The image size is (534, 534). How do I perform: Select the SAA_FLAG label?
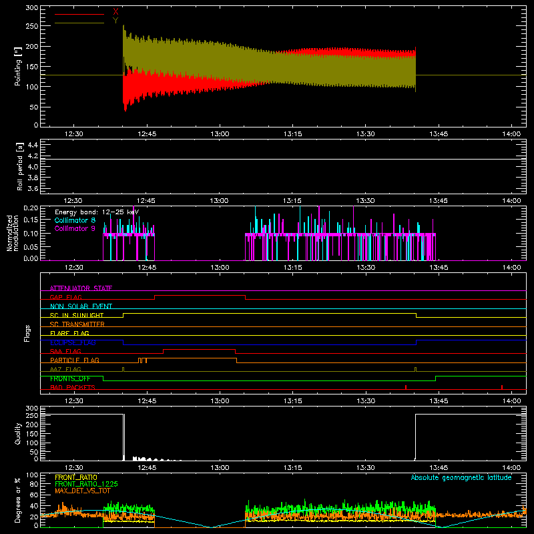click(65, 351)
